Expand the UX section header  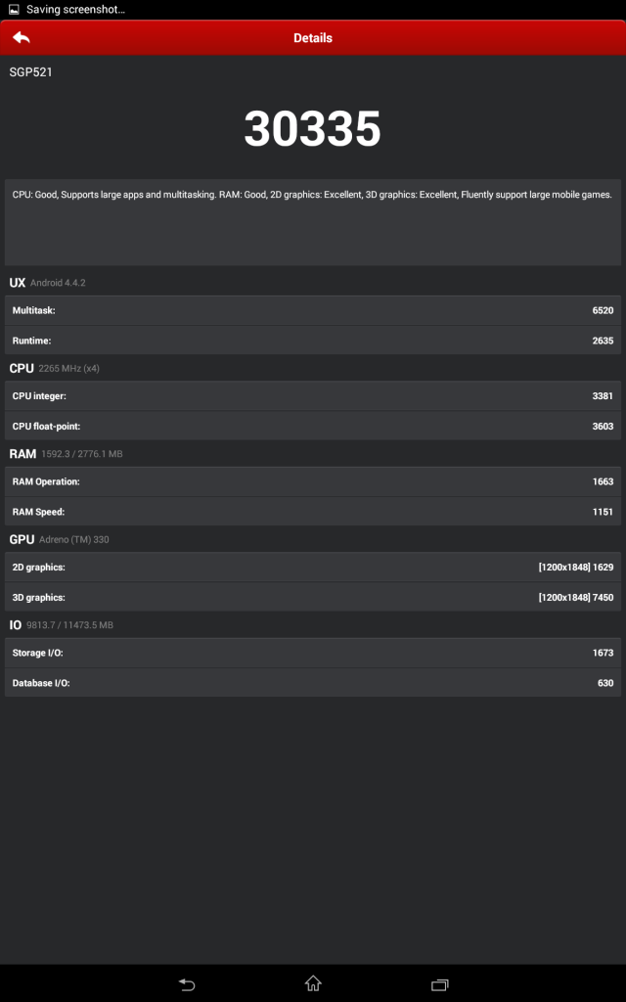click(x=313, y=282)
